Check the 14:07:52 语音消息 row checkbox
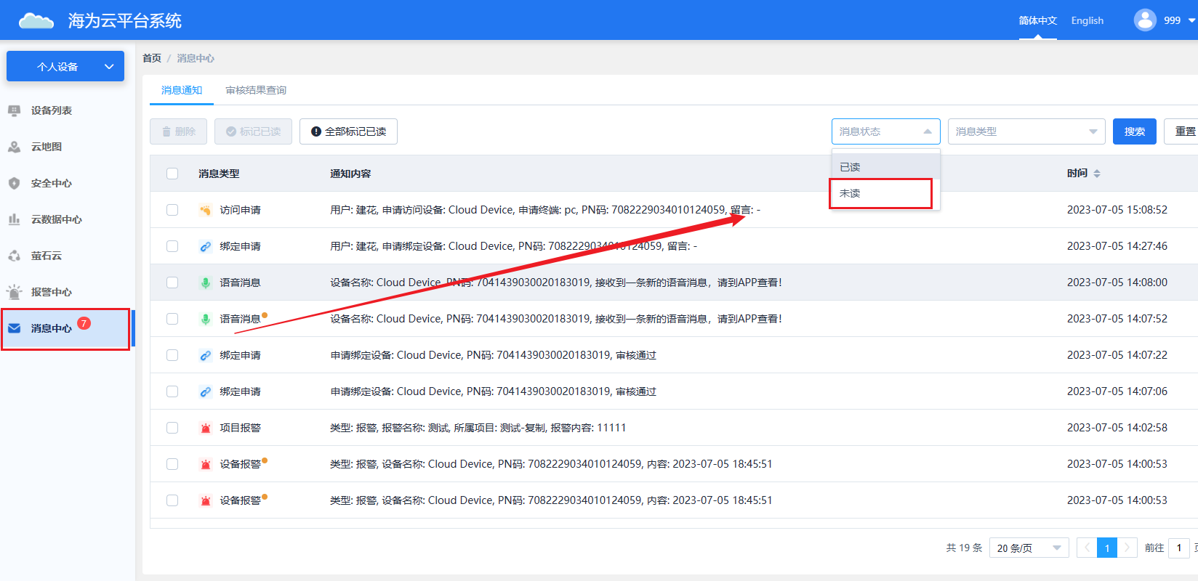 [172, 319]
